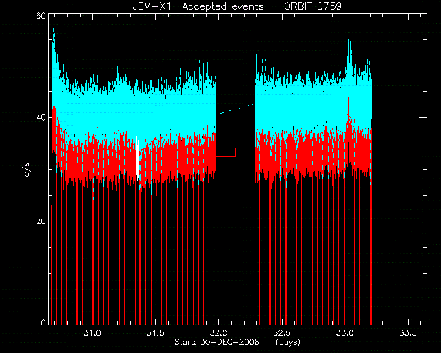Click the c/s y-axis unit label
Image resolution: width=441 pixels, height=353 pixels.
point(28,170)
